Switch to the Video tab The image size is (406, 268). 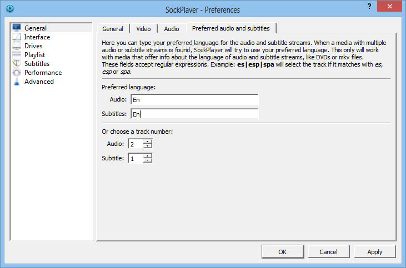(x=143, y=29)
